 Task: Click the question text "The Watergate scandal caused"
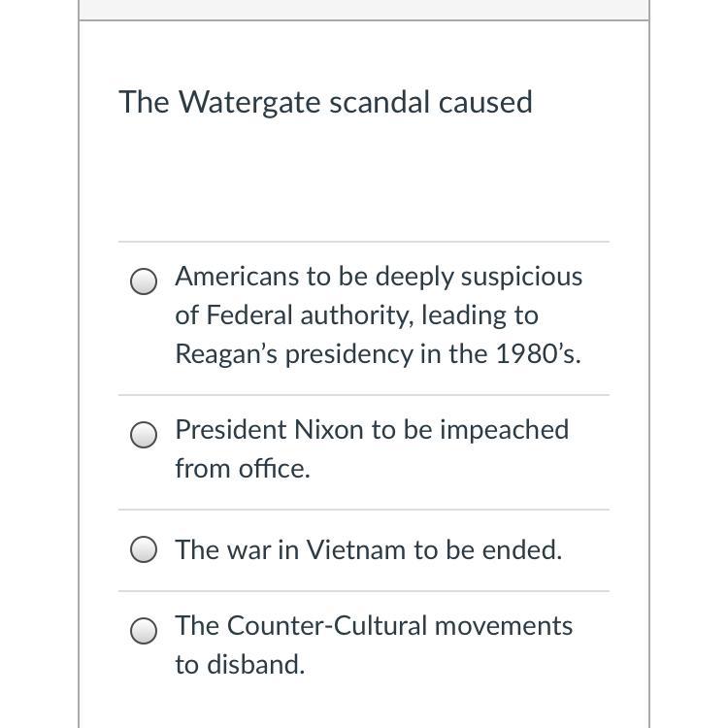pyautogui.click(x=325, y=102)
